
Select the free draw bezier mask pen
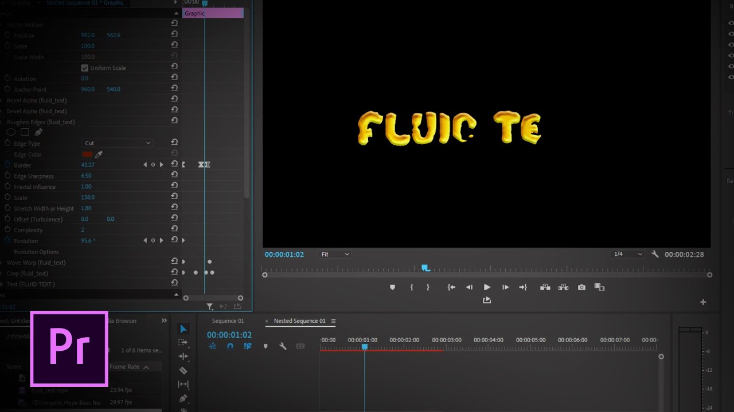tap(38, 132)
